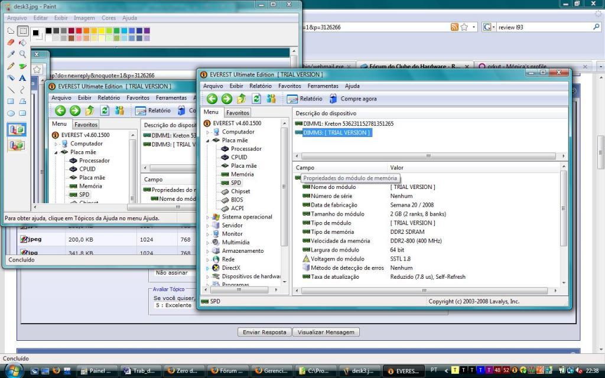
Task: Select the Polygon shape tool in Paint
Action: pyautogui.click(x=23, y=102)
